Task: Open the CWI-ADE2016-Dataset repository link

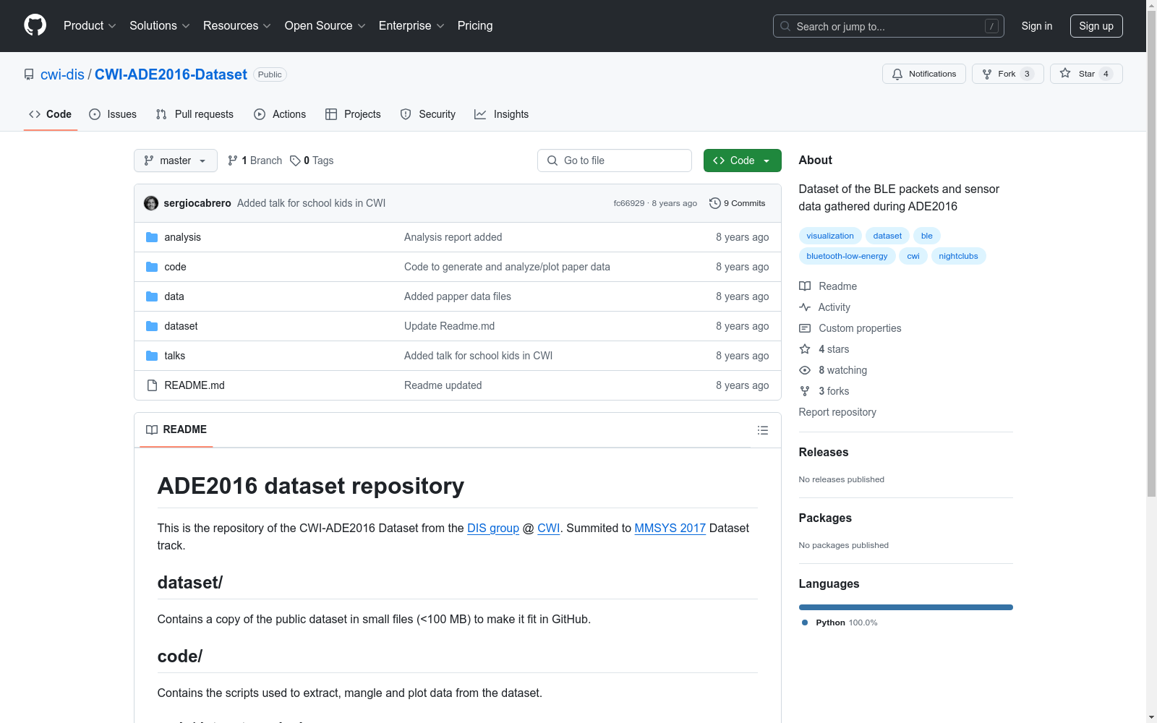Action: click(x=171, y=74)
